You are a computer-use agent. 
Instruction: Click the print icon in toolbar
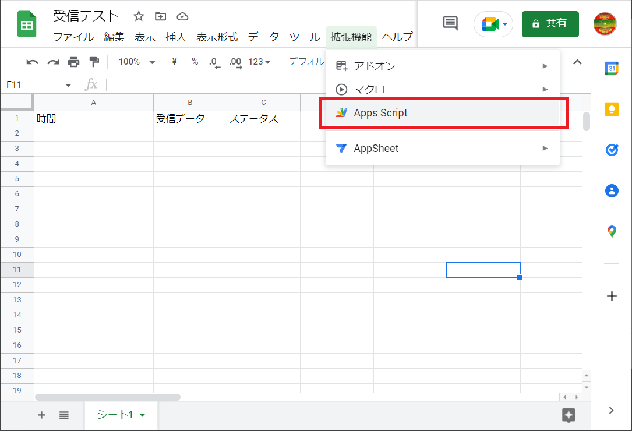(x=73, y=62)
